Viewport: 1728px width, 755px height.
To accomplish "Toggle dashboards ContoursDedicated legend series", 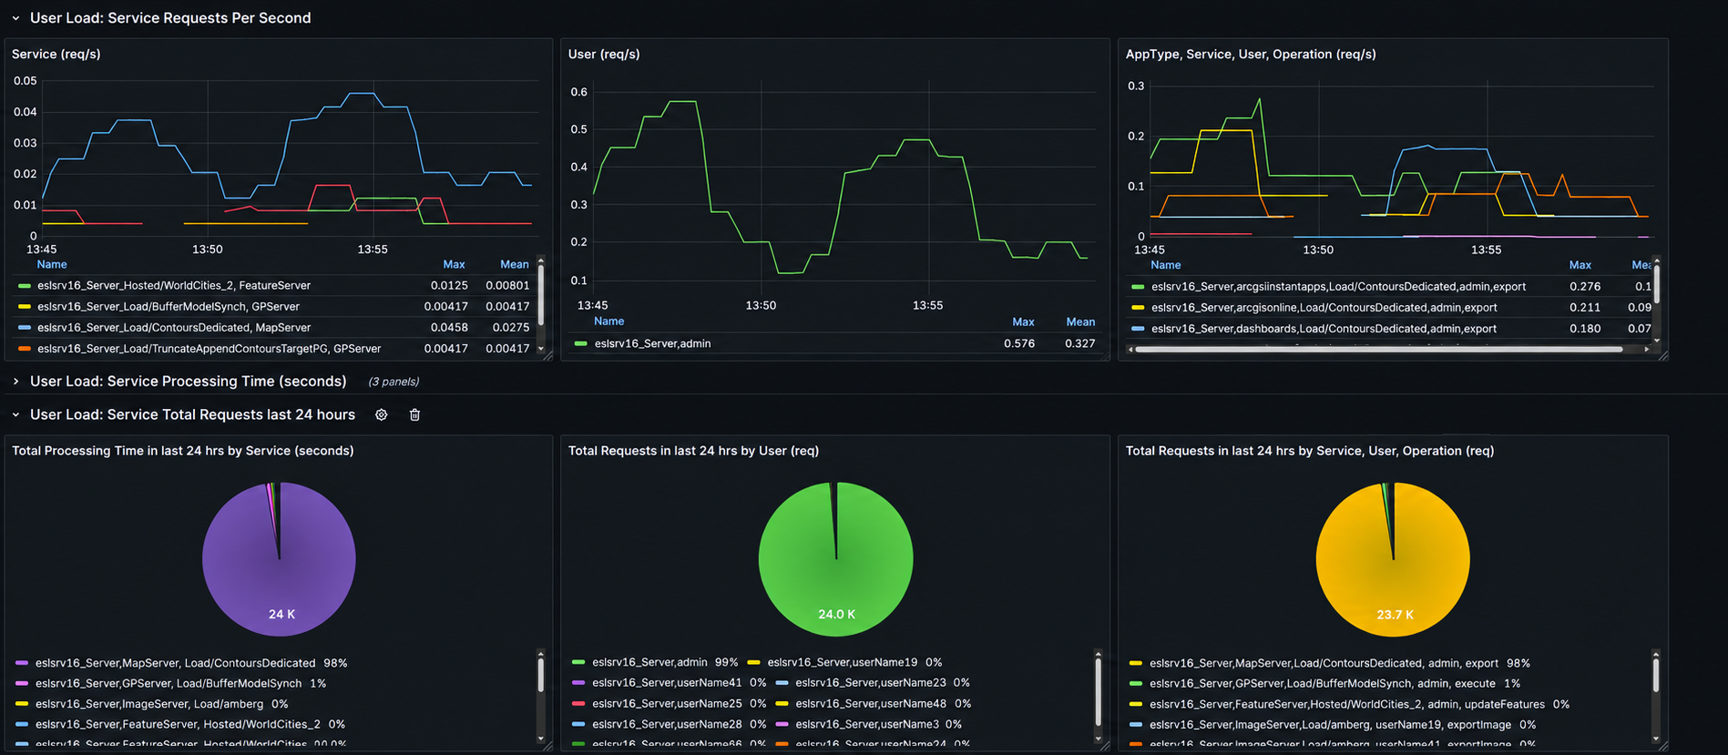I will click(1324, 328).
